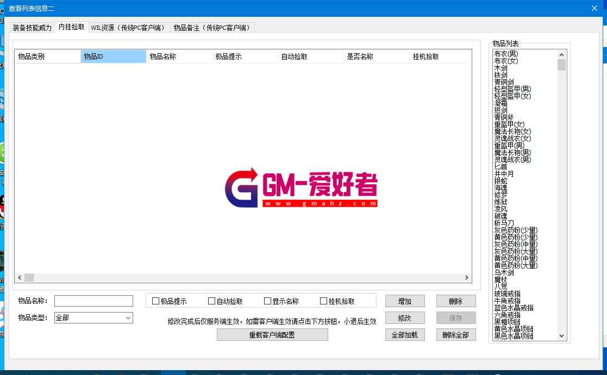Click the table's horizontal scroll left arrow

pyautogui.click(x=20, y=277)
